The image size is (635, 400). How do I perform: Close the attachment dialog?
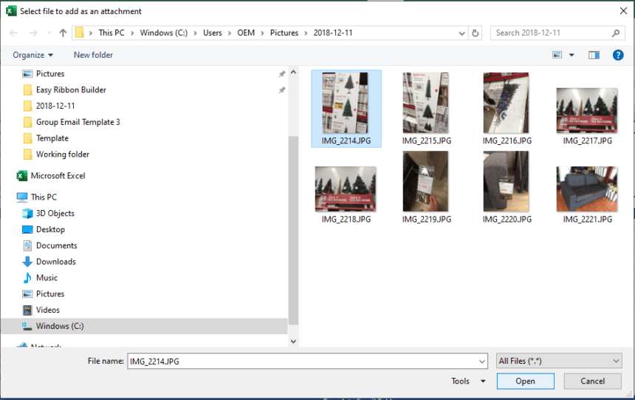coord(623,11)
